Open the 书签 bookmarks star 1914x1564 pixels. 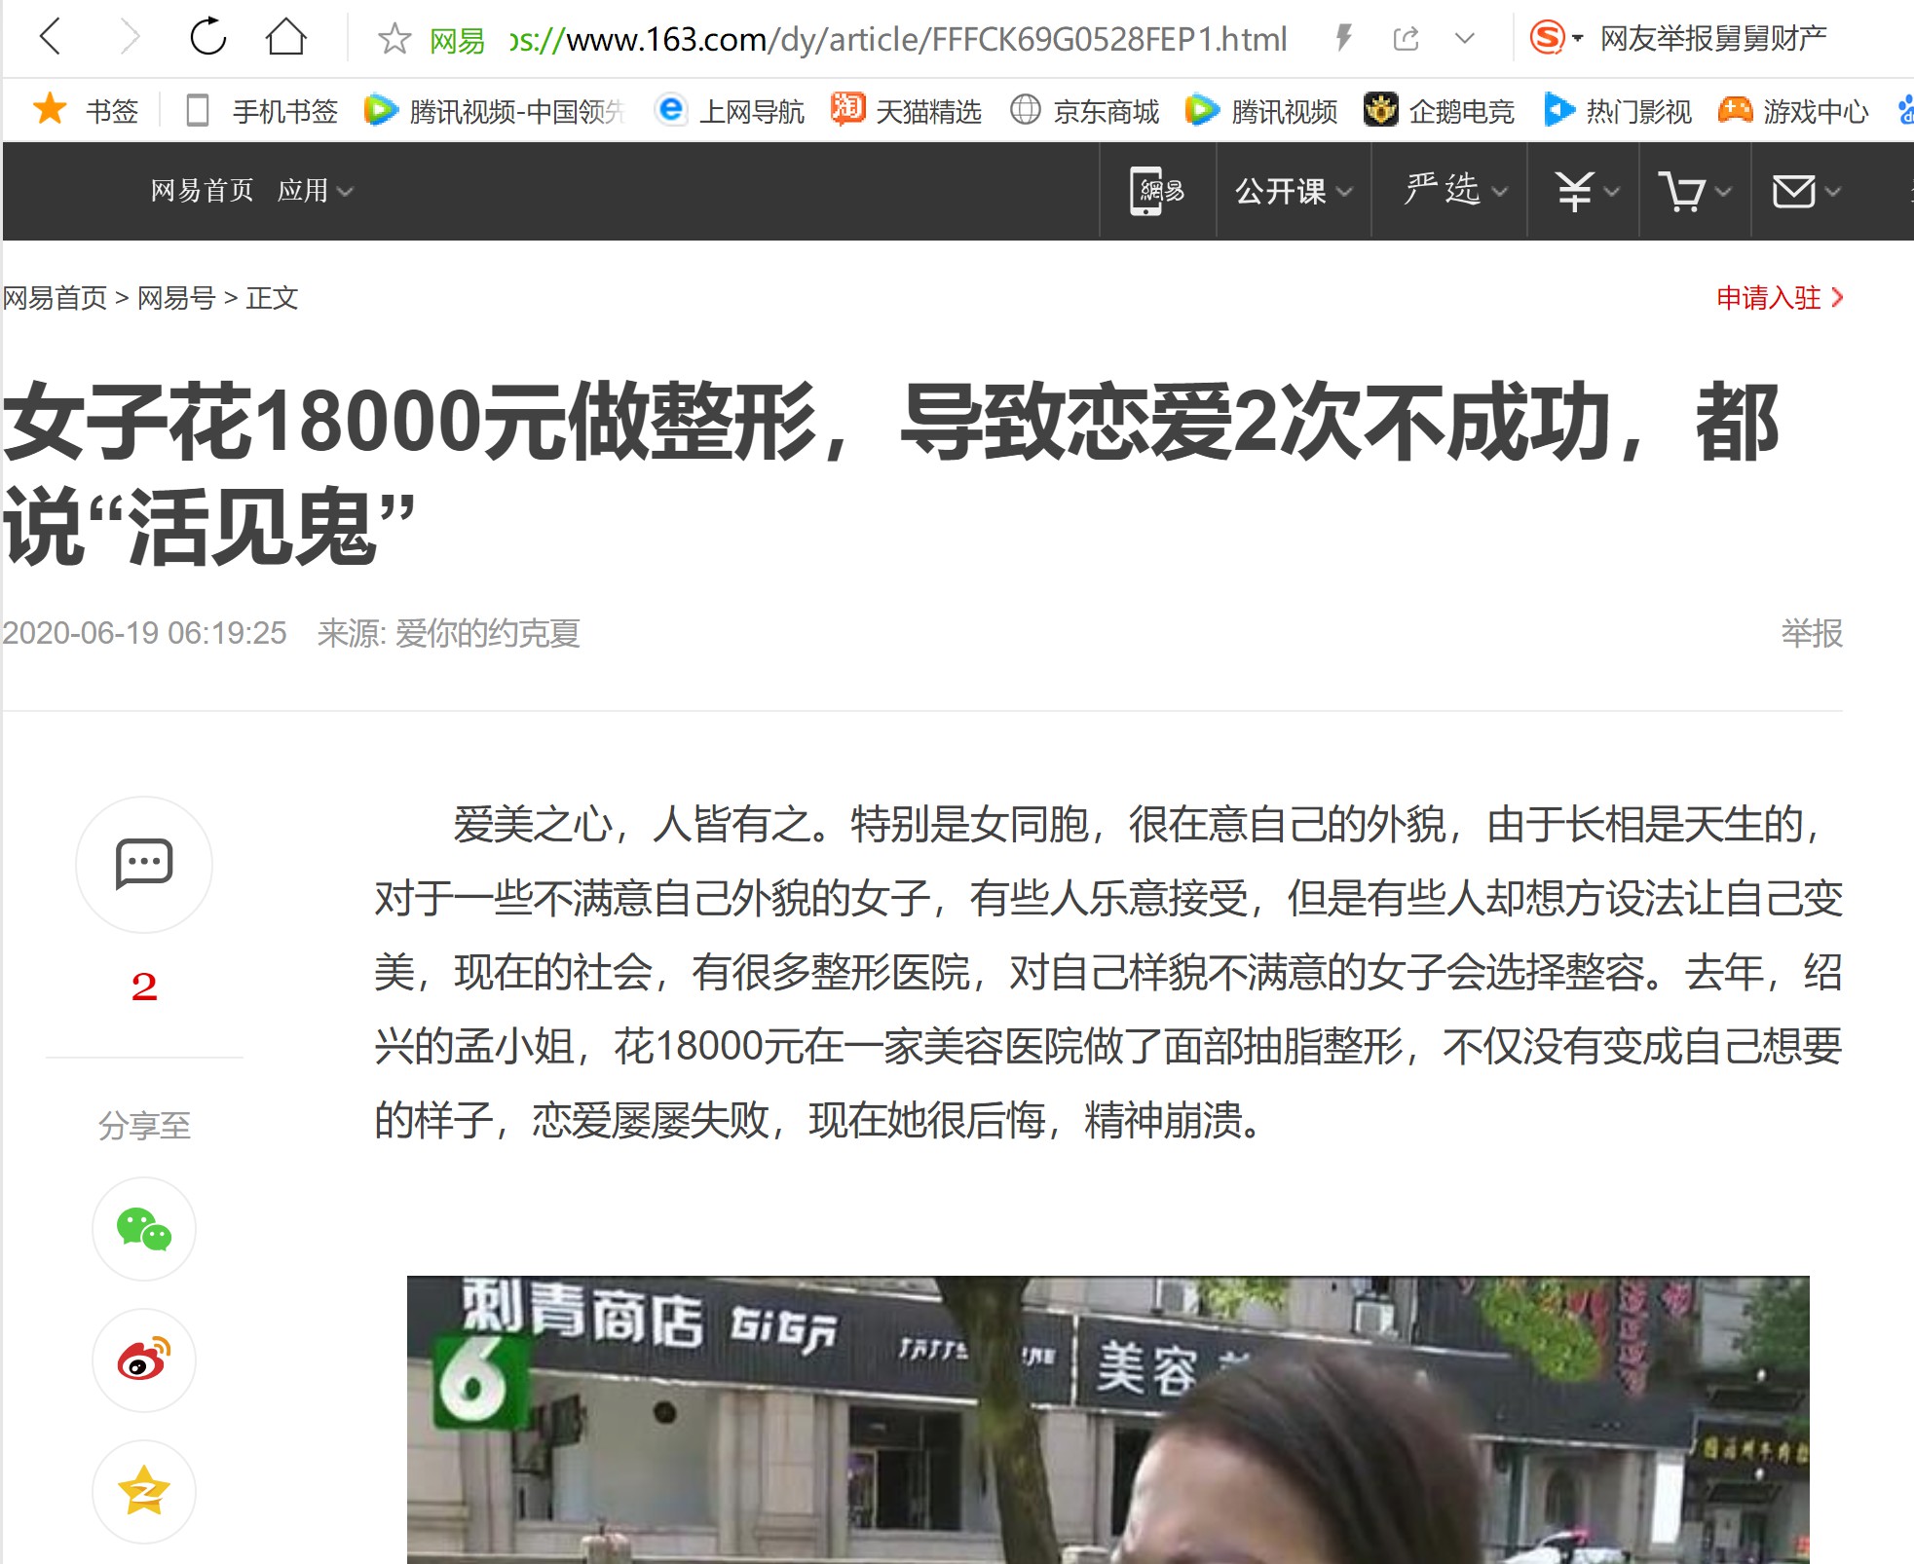[86, 110]
